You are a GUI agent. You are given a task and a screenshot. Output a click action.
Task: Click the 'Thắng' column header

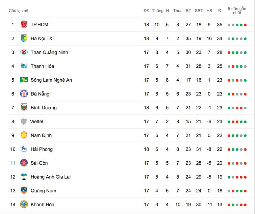coord(157,11)
